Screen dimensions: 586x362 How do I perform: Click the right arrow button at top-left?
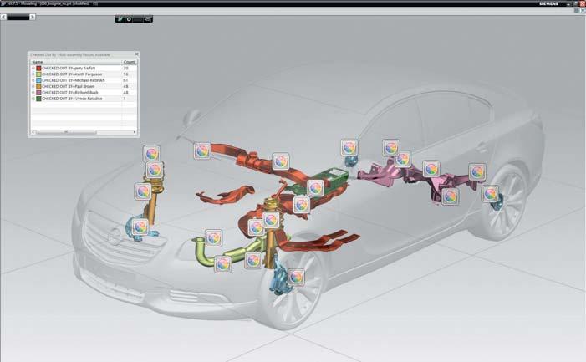pos(32,18)
